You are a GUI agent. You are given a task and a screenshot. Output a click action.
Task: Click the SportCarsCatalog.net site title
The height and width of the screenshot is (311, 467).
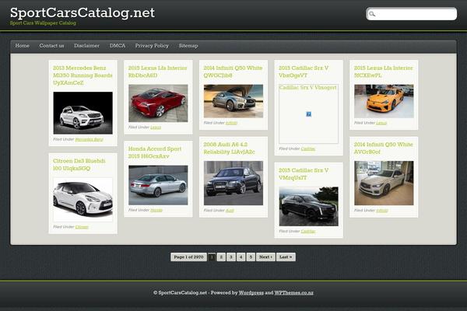click(x=83, y=12)
